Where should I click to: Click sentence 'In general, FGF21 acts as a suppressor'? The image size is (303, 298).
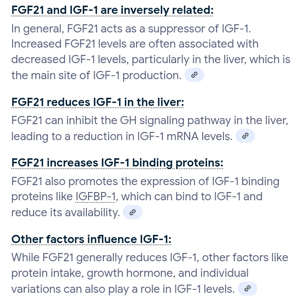point(131,29)
